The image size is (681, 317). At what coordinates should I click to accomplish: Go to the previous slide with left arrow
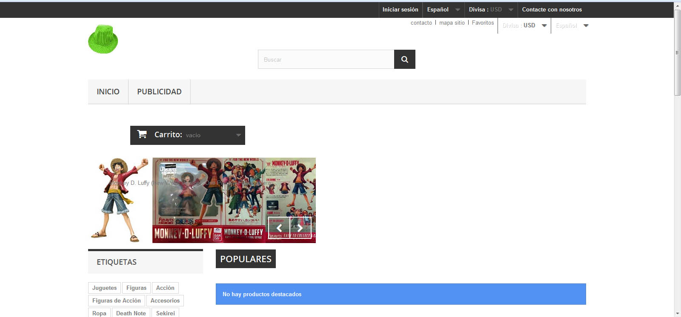[279, 228]
